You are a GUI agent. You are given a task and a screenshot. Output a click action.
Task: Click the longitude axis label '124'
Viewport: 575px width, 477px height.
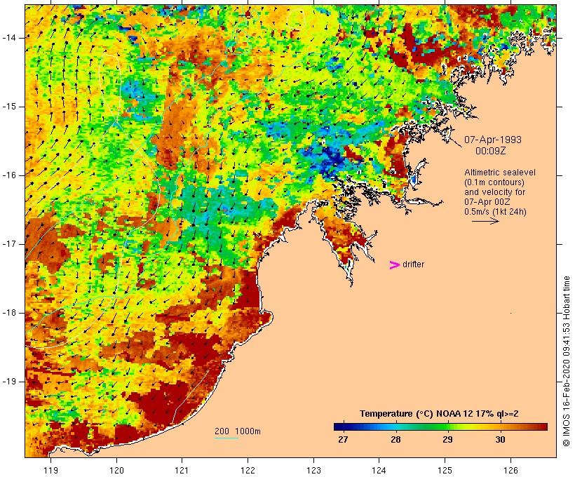click(379, 470)
